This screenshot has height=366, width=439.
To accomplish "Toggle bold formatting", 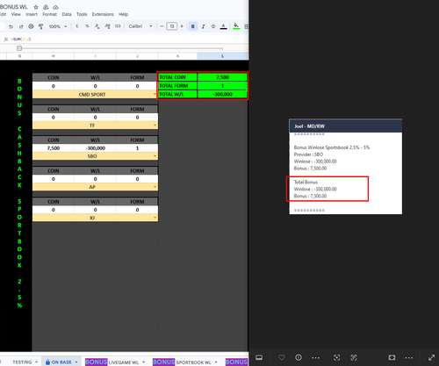I will 193,26.
